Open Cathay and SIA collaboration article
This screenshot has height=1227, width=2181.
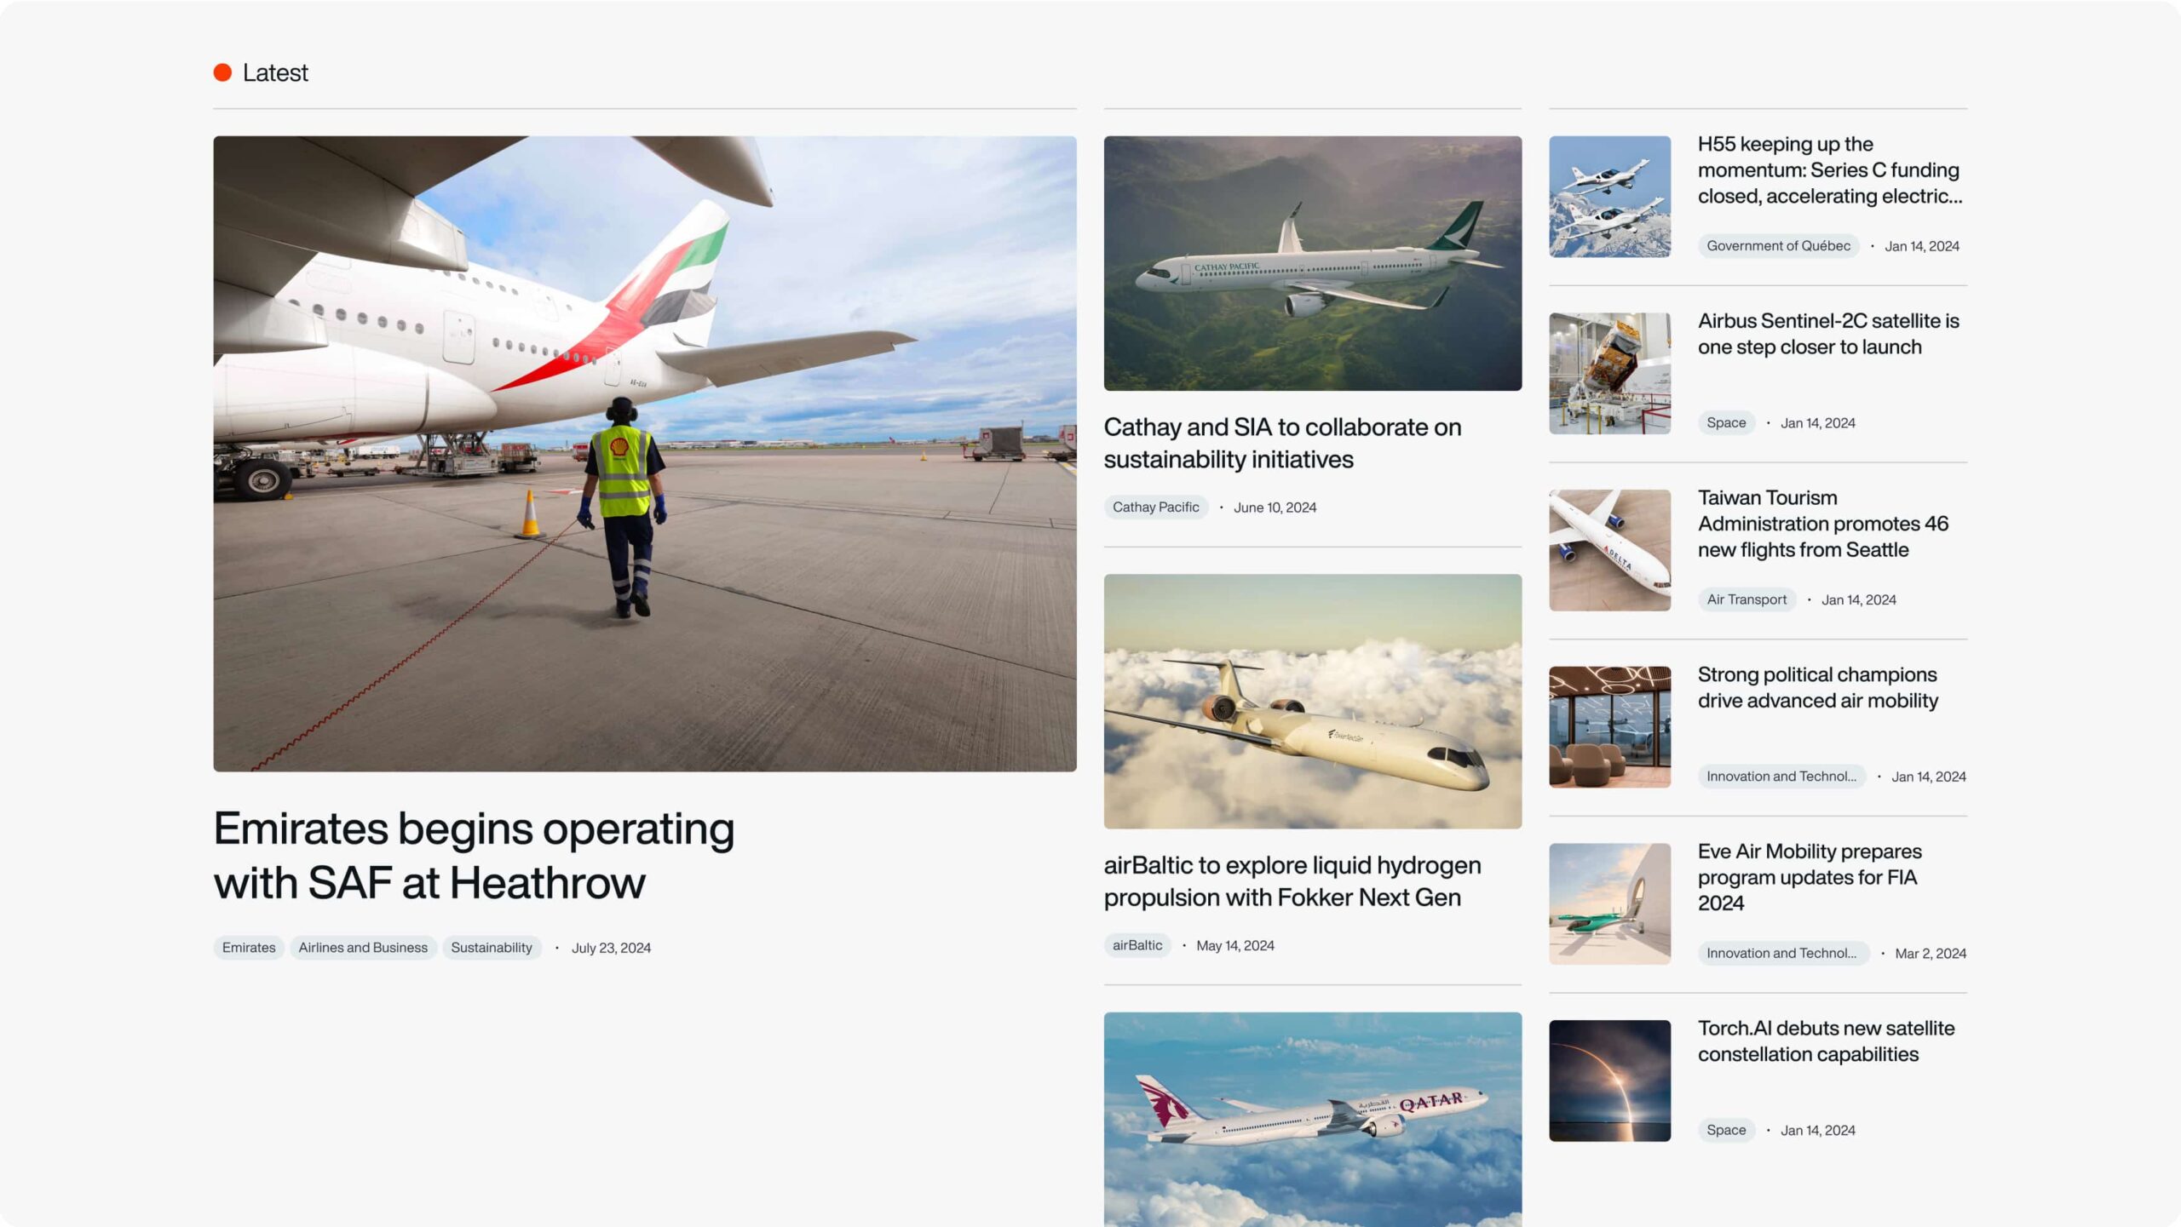[x=1282, y=443]
